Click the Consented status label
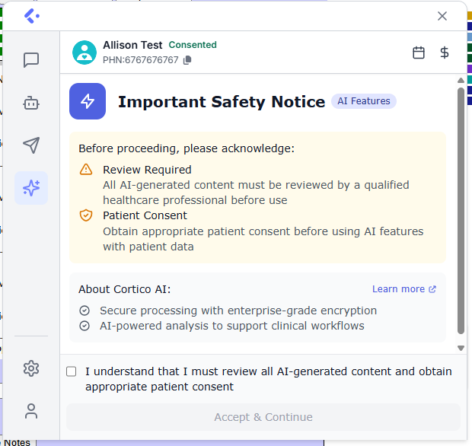The image size is (472, 446). click(x=193, y=45)
